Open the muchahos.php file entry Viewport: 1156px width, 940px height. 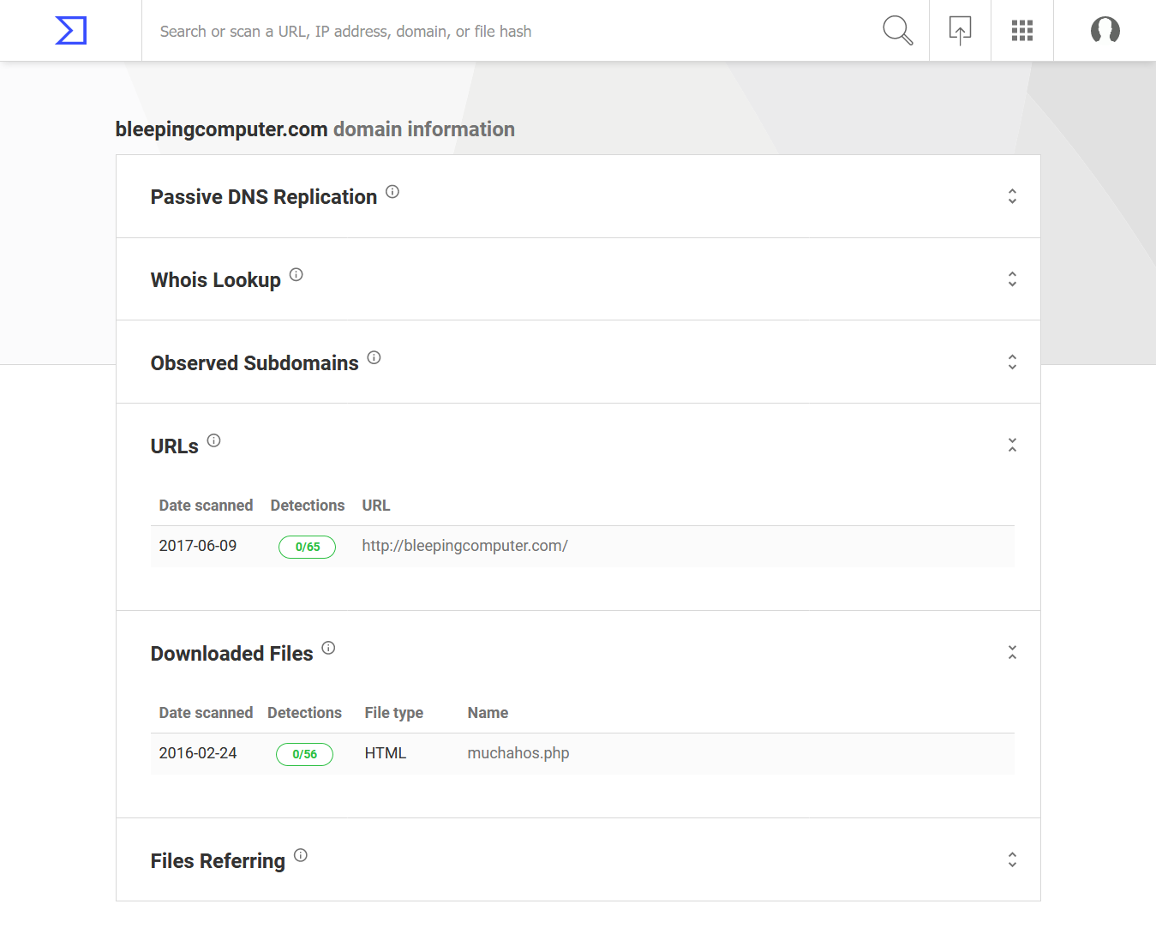pyautogui.click(x=518, y=753)
